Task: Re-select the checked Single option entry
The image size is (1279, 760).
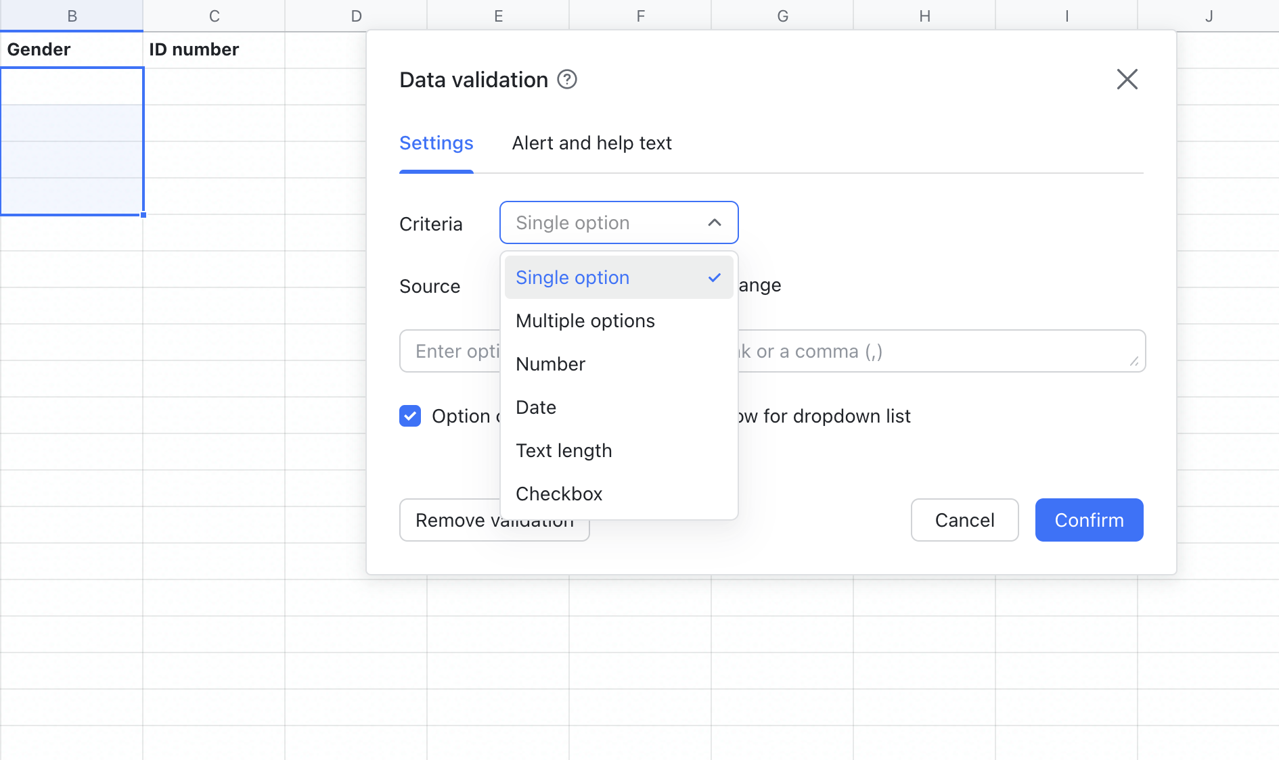Action: tap(572, 277)
